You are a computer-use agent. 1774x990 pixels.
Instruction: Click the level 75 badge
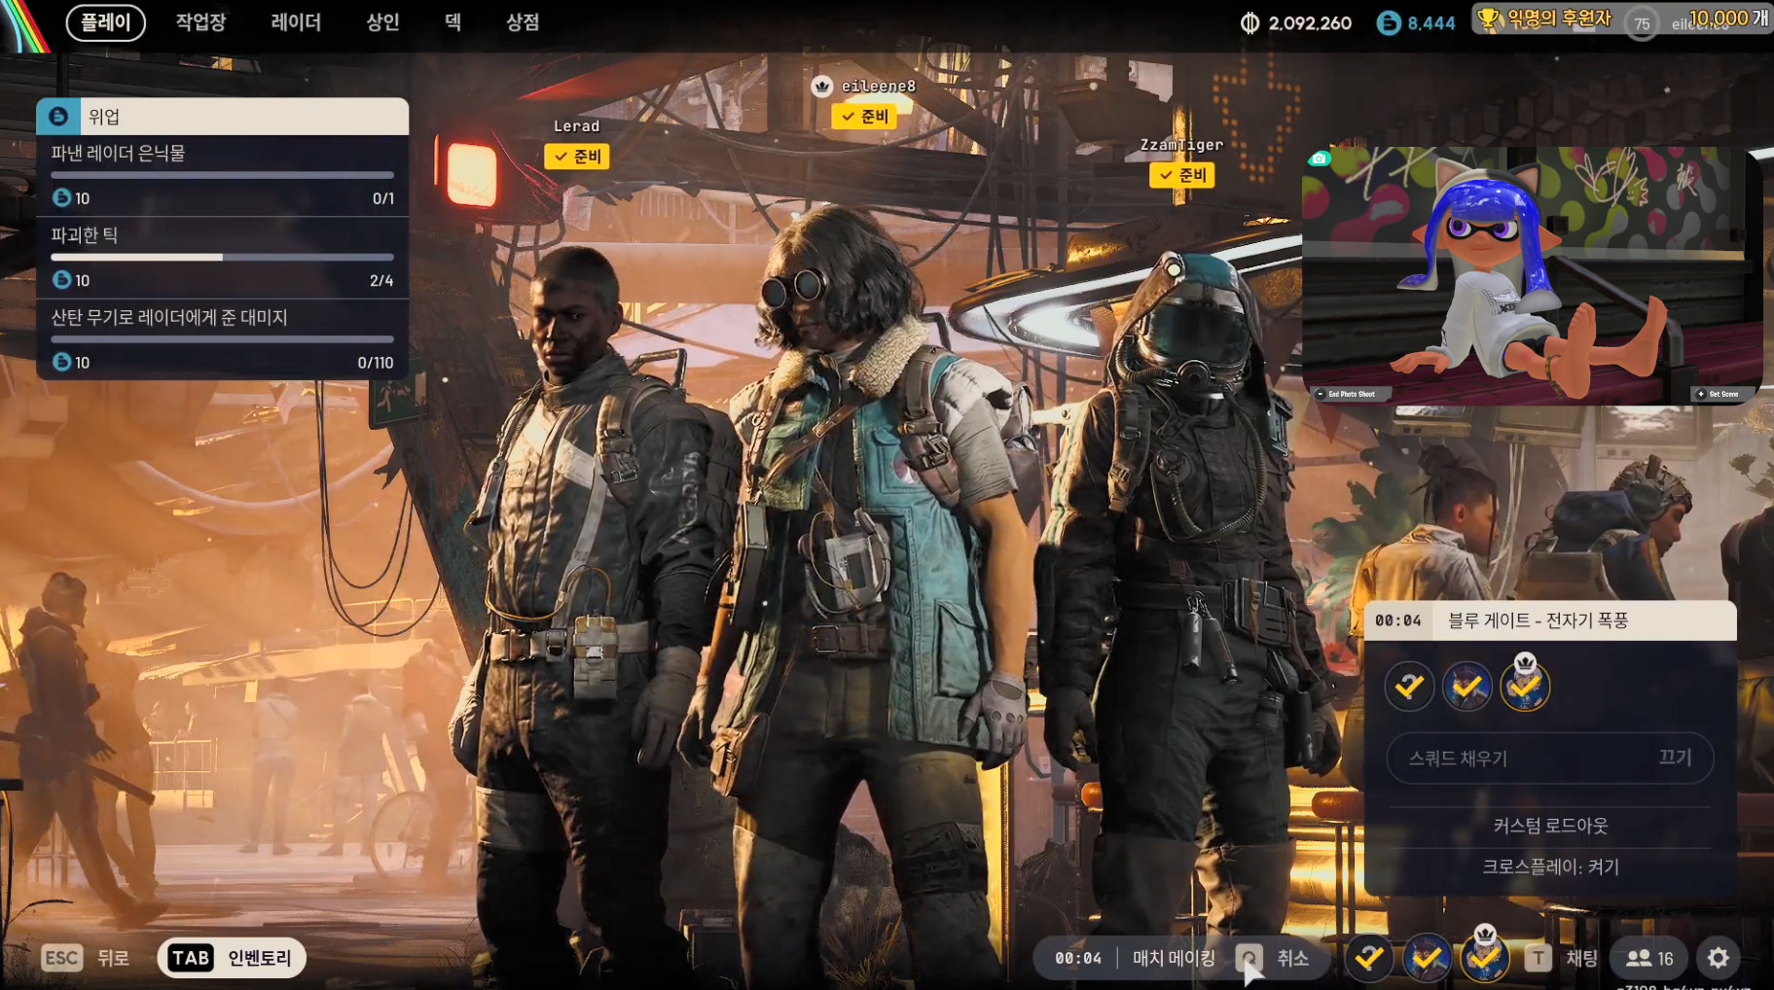pyautogui.click(x=1642, y=23)
